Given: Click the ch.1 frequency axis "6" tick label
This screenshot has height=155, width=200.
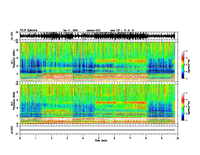Looking at the screenshot, I should tap(17, 58).
